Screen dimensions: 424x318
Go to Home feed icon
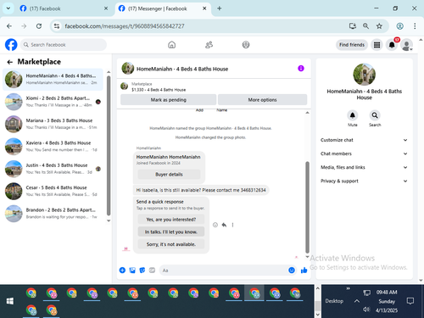pos(171,45)
